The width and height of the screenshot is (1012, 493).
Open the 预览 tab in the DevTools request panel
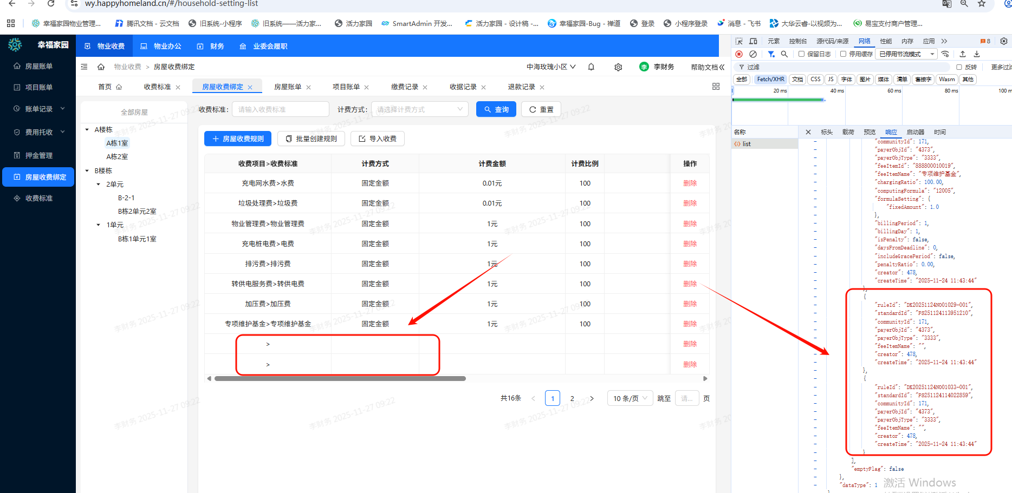[x=870, y=132]
